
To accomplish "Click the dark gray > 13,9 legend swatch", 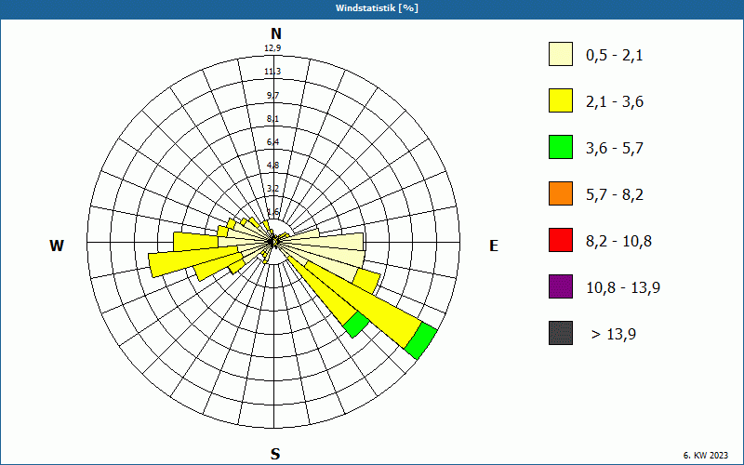I will point(561,333).
